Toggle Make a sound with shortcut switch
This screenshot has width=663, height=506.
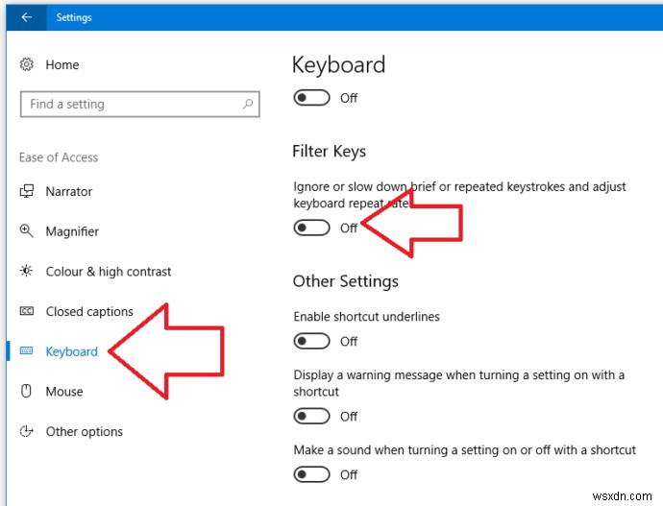click(311, 474)
